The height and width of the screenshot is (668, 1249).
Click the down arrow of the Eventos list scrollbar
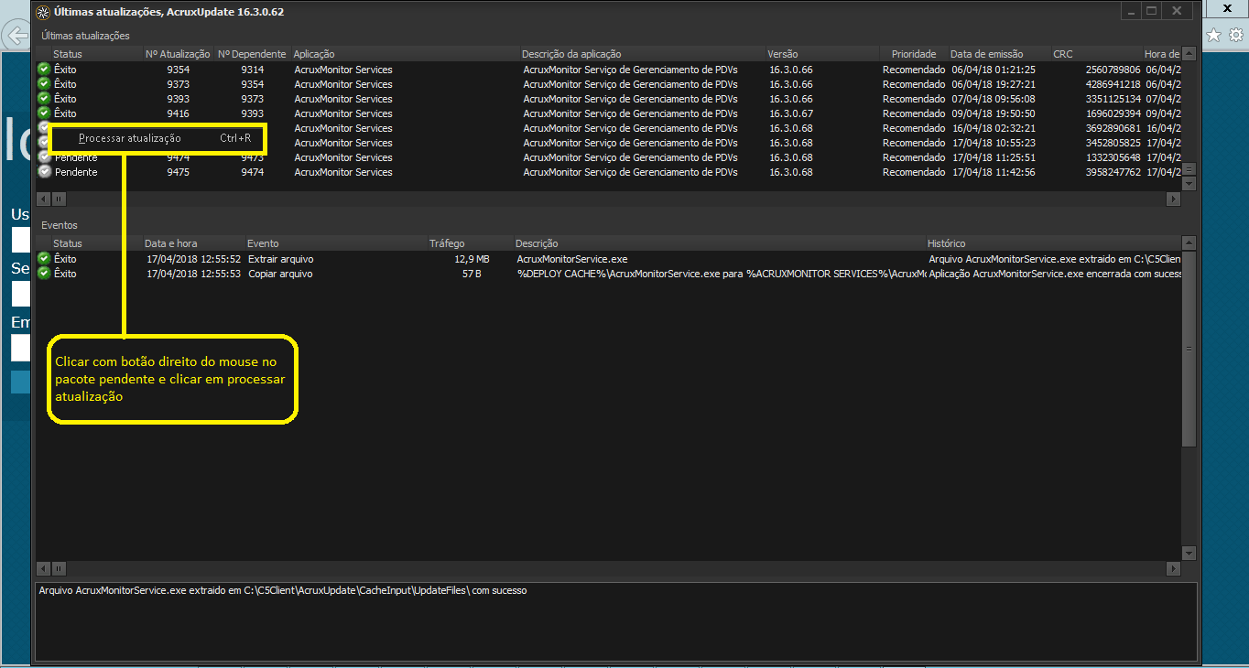coord(1189,553)
